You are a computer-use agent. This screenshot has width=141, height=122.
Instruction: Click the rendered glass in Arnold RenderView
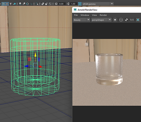(109, 69)
